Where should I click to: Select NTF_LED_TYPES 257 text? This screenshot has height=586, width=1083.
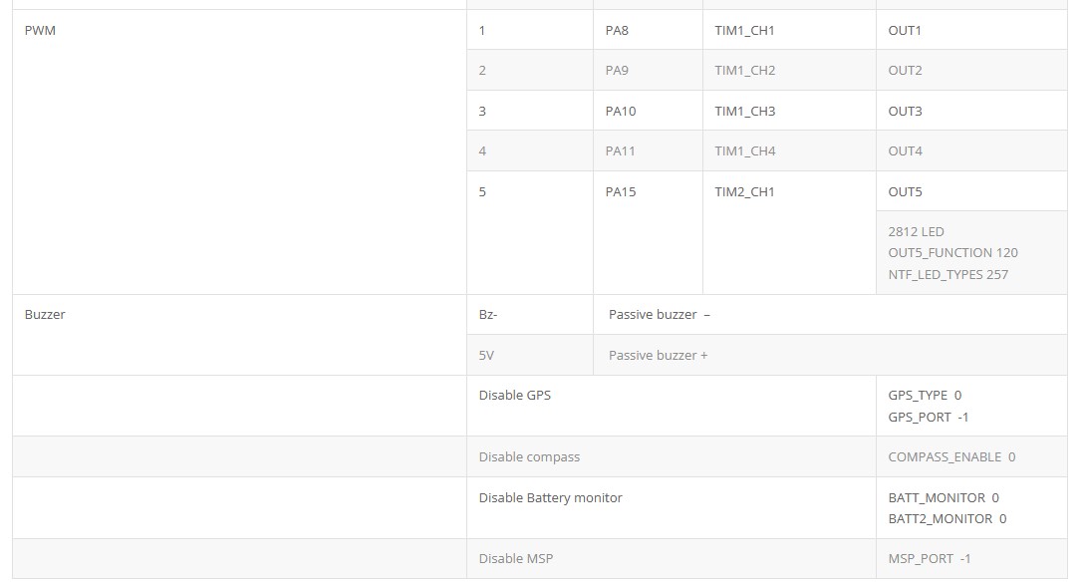point(948,274)
